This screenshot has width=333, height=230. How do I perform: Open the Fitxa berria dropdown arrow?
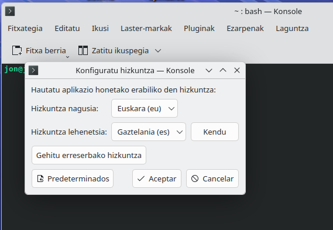[x=67, y=57]
